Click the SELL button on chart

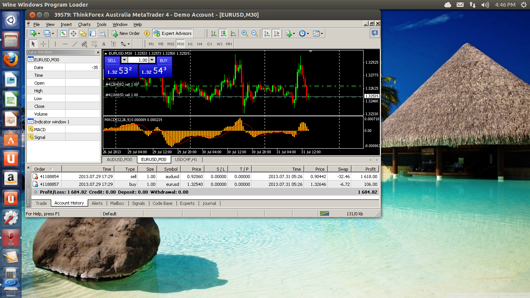point(112,60)
